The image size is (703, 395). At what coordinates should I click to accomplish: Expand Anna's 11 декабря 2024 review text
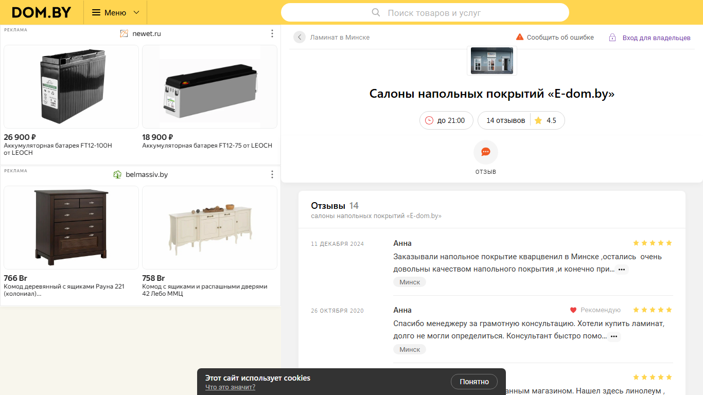tap(622, 270)
